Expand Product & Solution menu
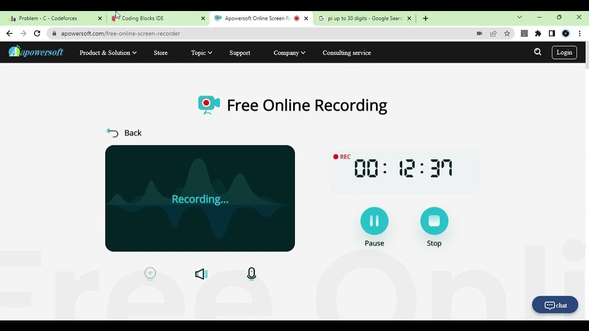Viewport: 589px width, 331px height. (x=108, y=53)
